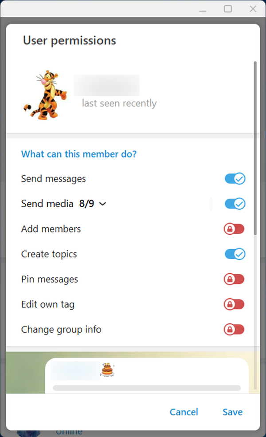Select the Pin messages permission label
This screenshot has height=437, width=266.
[50, 280]
